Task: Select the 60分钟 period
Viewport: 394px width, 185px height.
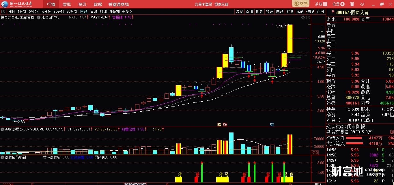Action: [72, 12]
